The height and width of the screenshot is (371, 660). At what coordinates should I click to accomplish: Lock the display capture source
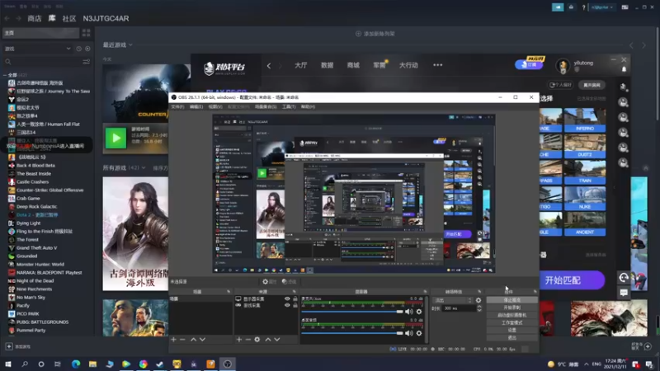295,298
